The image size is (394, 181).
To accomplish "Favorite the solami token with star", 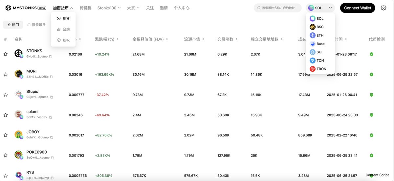I will 6,115.
